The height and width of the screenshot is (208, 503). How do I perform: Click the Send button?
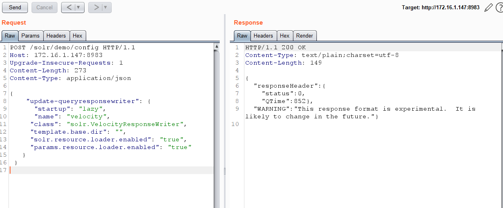[x=15, y=7]
